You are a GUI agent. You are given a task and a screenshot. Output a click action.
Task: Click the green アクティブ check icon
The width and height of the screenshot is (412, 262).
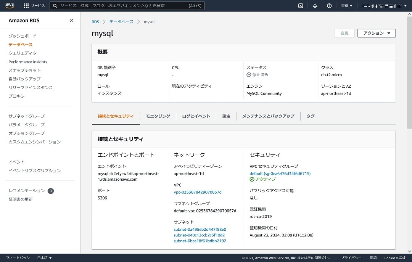(252, 179)
